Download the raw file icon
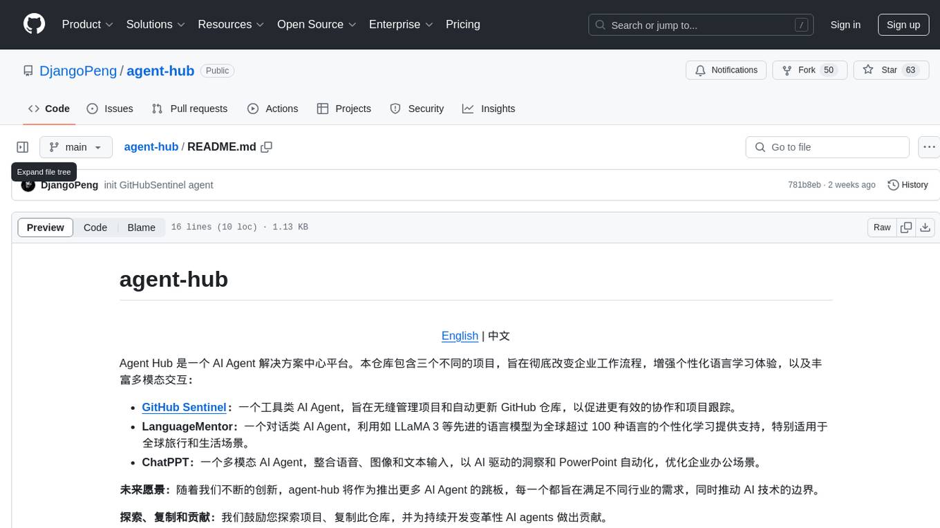This screenshot has width=940, height=528. 925,227
